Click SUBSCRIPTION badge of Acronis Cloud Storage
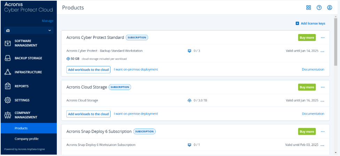The width and height of the screenshot is (340, 156). coord(120,87)
